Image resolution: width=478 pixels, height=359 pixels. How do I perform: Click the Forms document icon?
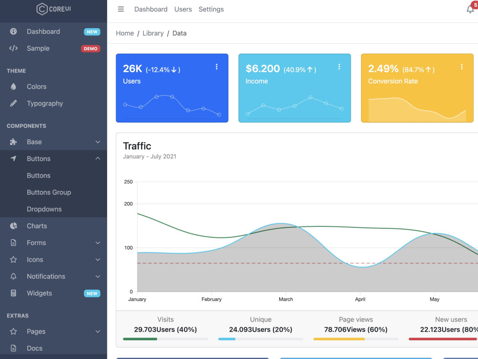pos(13,243)
